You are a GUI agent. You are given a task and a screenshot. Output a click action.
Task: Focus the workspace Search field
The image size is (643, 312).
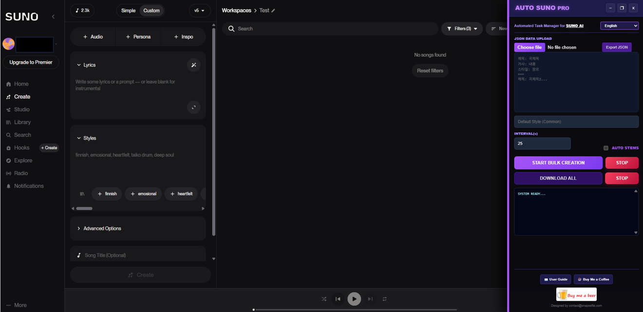click(330, 29)
